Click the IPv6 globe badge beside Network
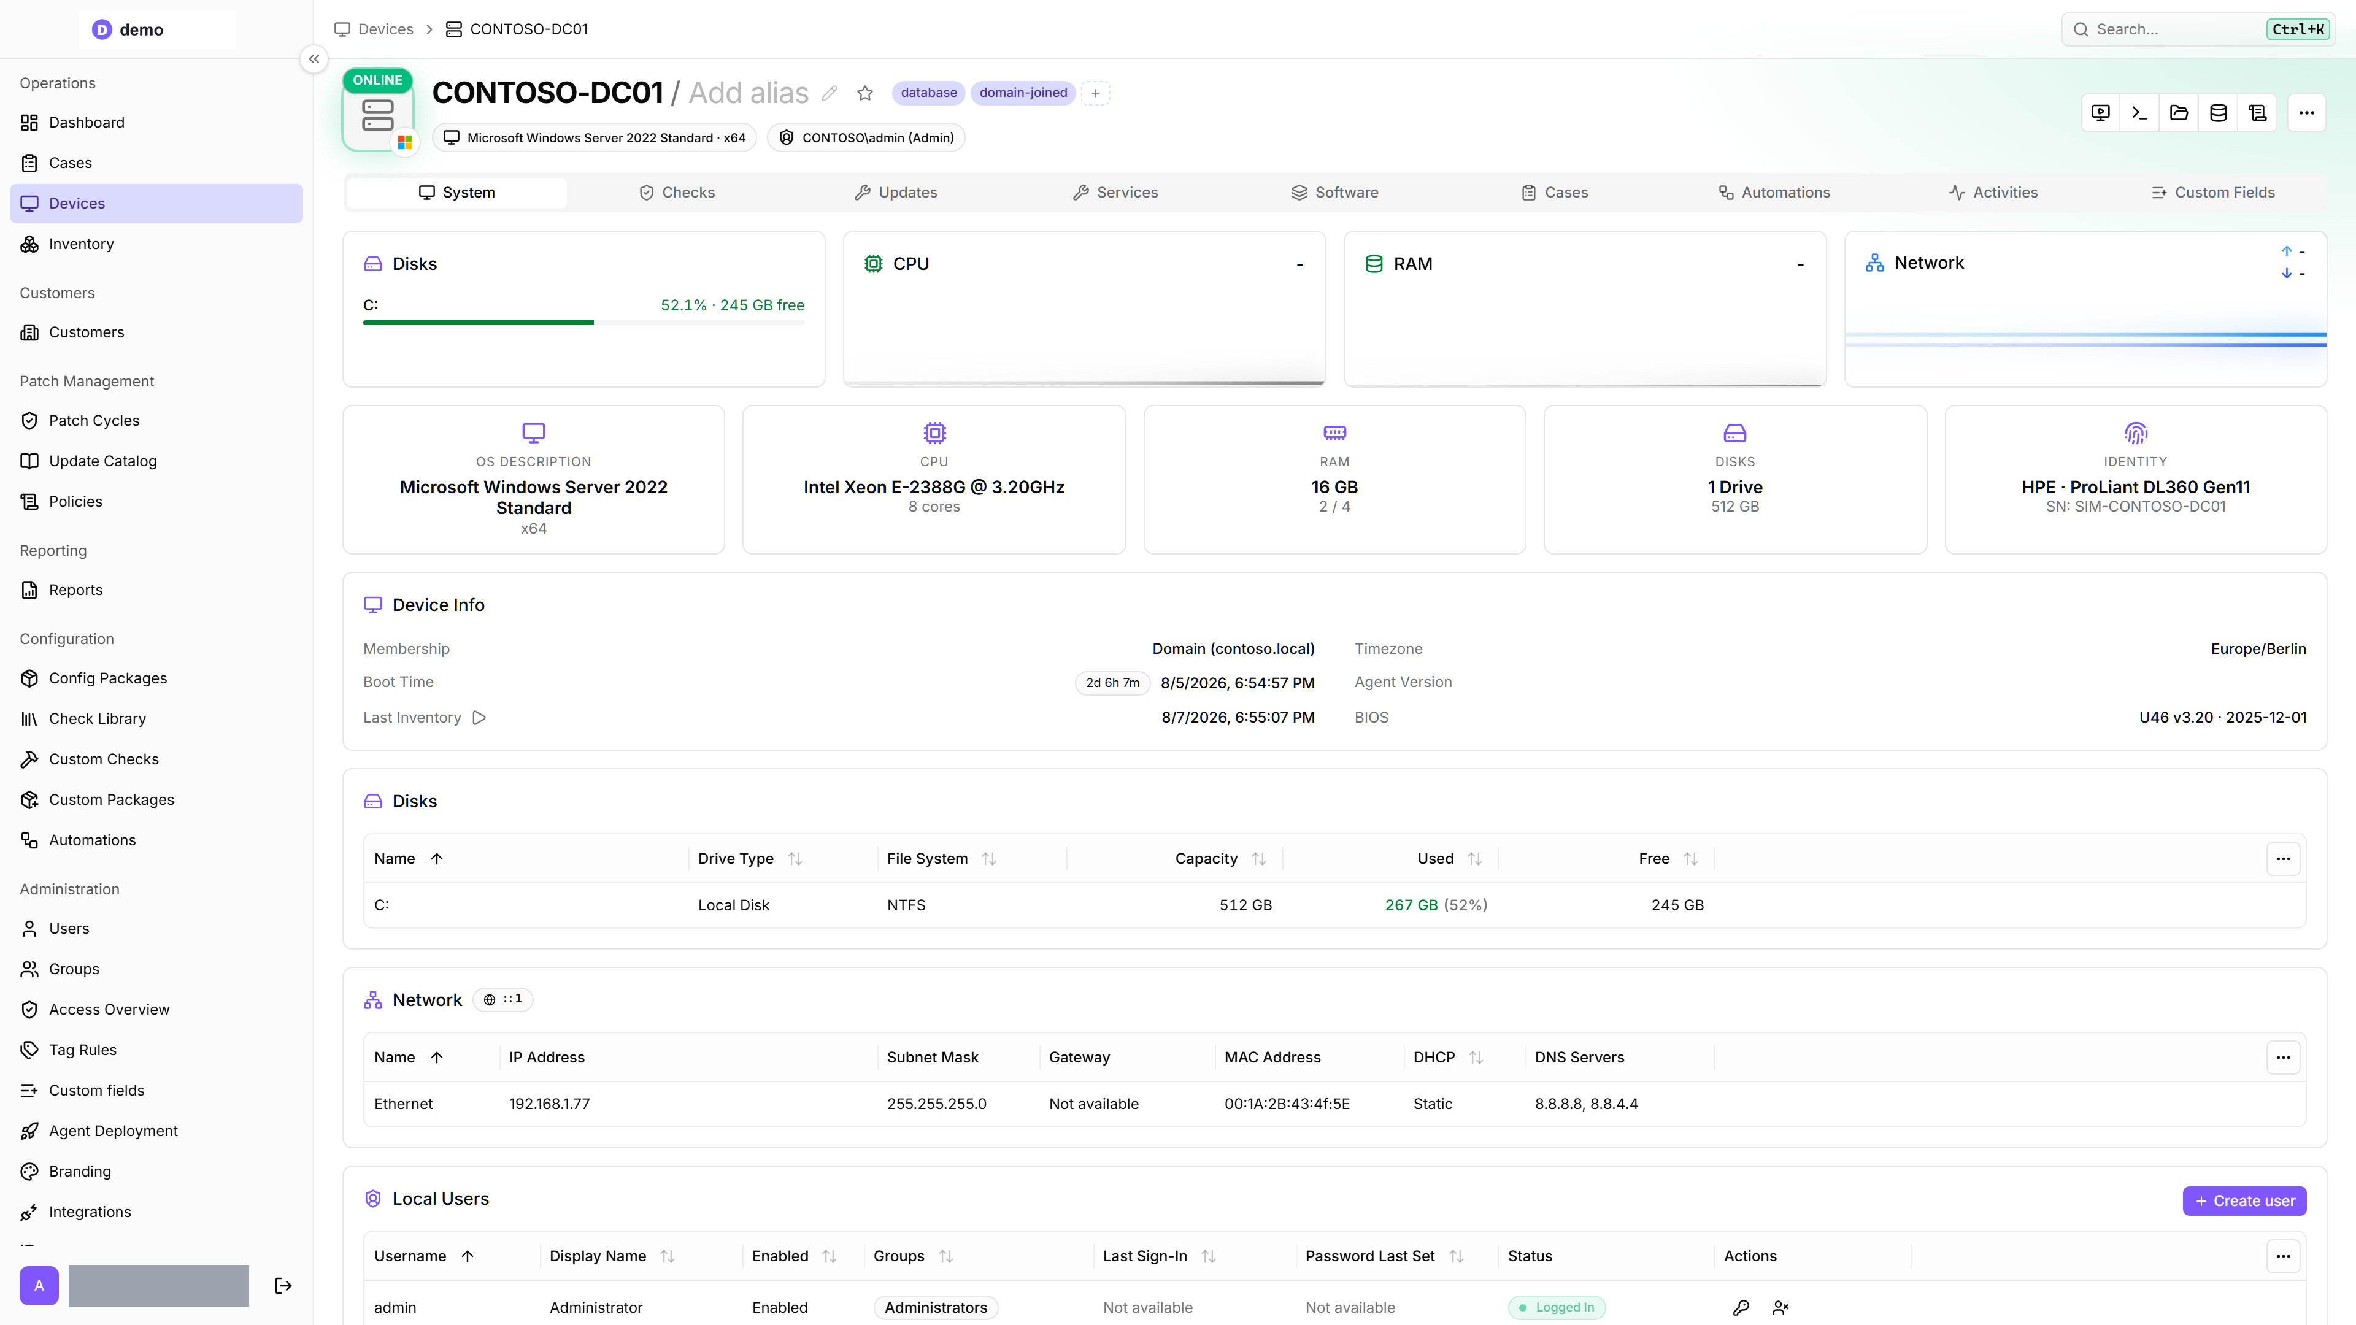Screen dimensions: 2356x1325 (503, 999)
